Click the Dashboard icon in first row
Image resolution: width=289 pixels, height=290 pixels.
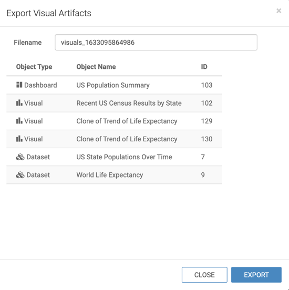point(19,85)
